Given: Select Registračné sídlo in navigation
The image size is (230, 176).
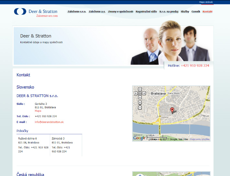Looking at the screenshot, I should pyautogui.click(x=146, y=12).
